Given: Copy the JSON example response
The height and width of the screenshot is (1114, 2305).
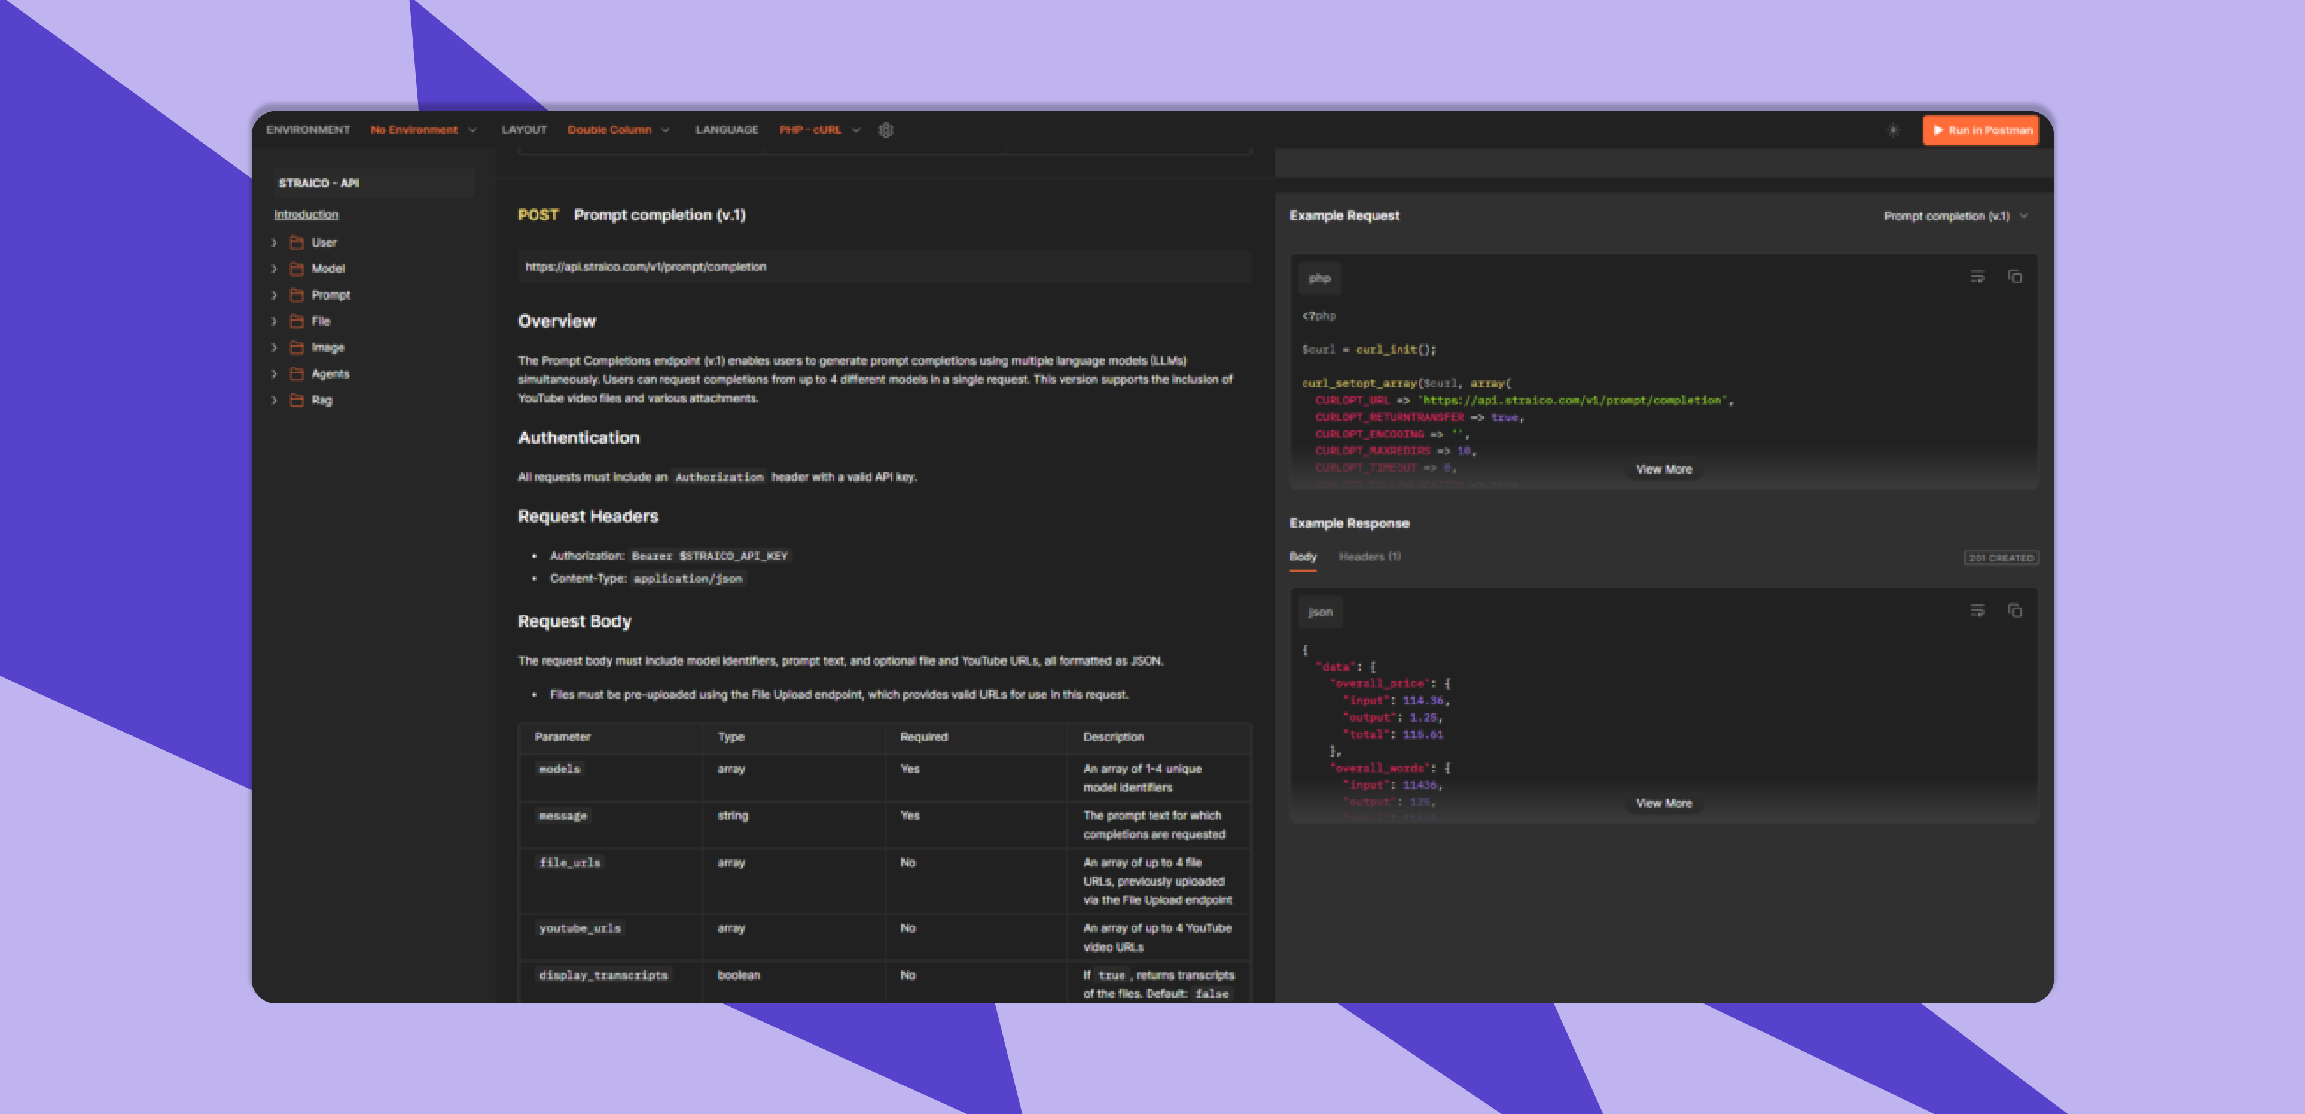Looking at the screenshot, I should pyautogui.click(x=2014, y=611).
